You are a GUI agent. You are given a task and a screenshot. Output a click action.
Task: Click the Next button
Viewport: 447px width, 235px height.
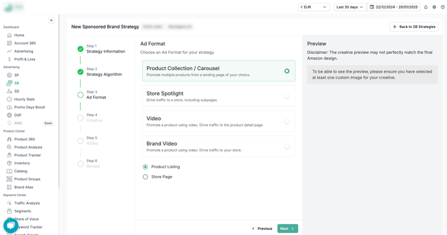(288, 229)
